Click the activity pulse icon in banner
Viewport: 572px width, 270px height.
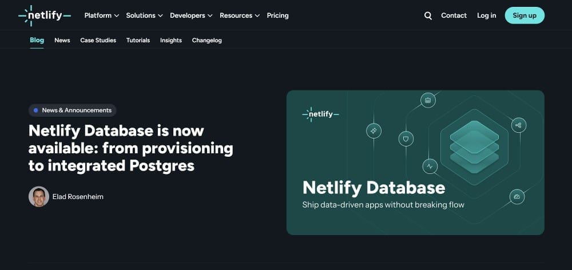pyautogui.click(x=430, y=166)
